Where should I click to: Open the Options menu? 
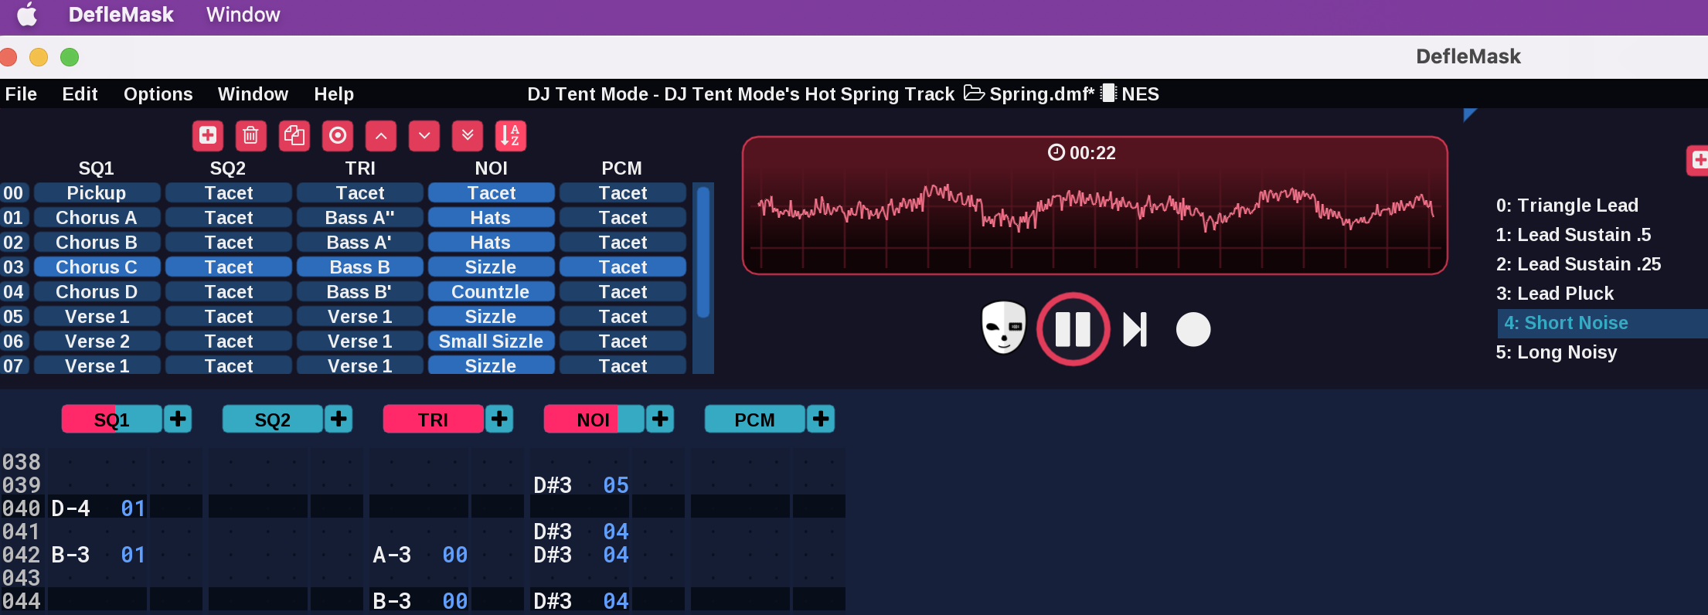[x=158, y=94]
